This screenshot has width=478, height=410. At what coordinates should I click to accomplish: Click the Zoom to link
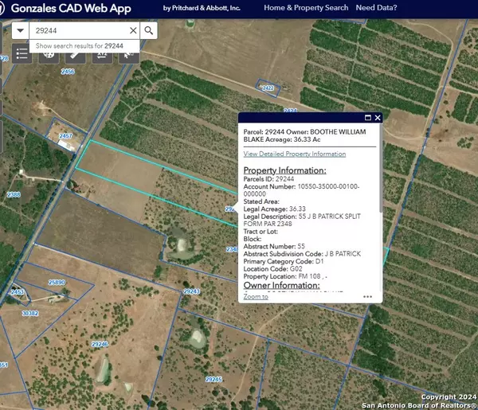pos(256,296)
